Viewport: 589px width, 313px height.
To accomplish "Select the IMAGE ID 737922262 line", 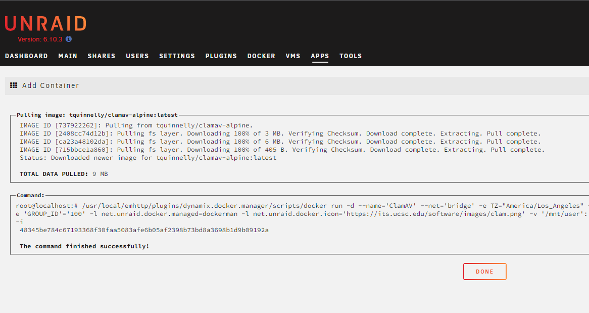I will point(136,125).
